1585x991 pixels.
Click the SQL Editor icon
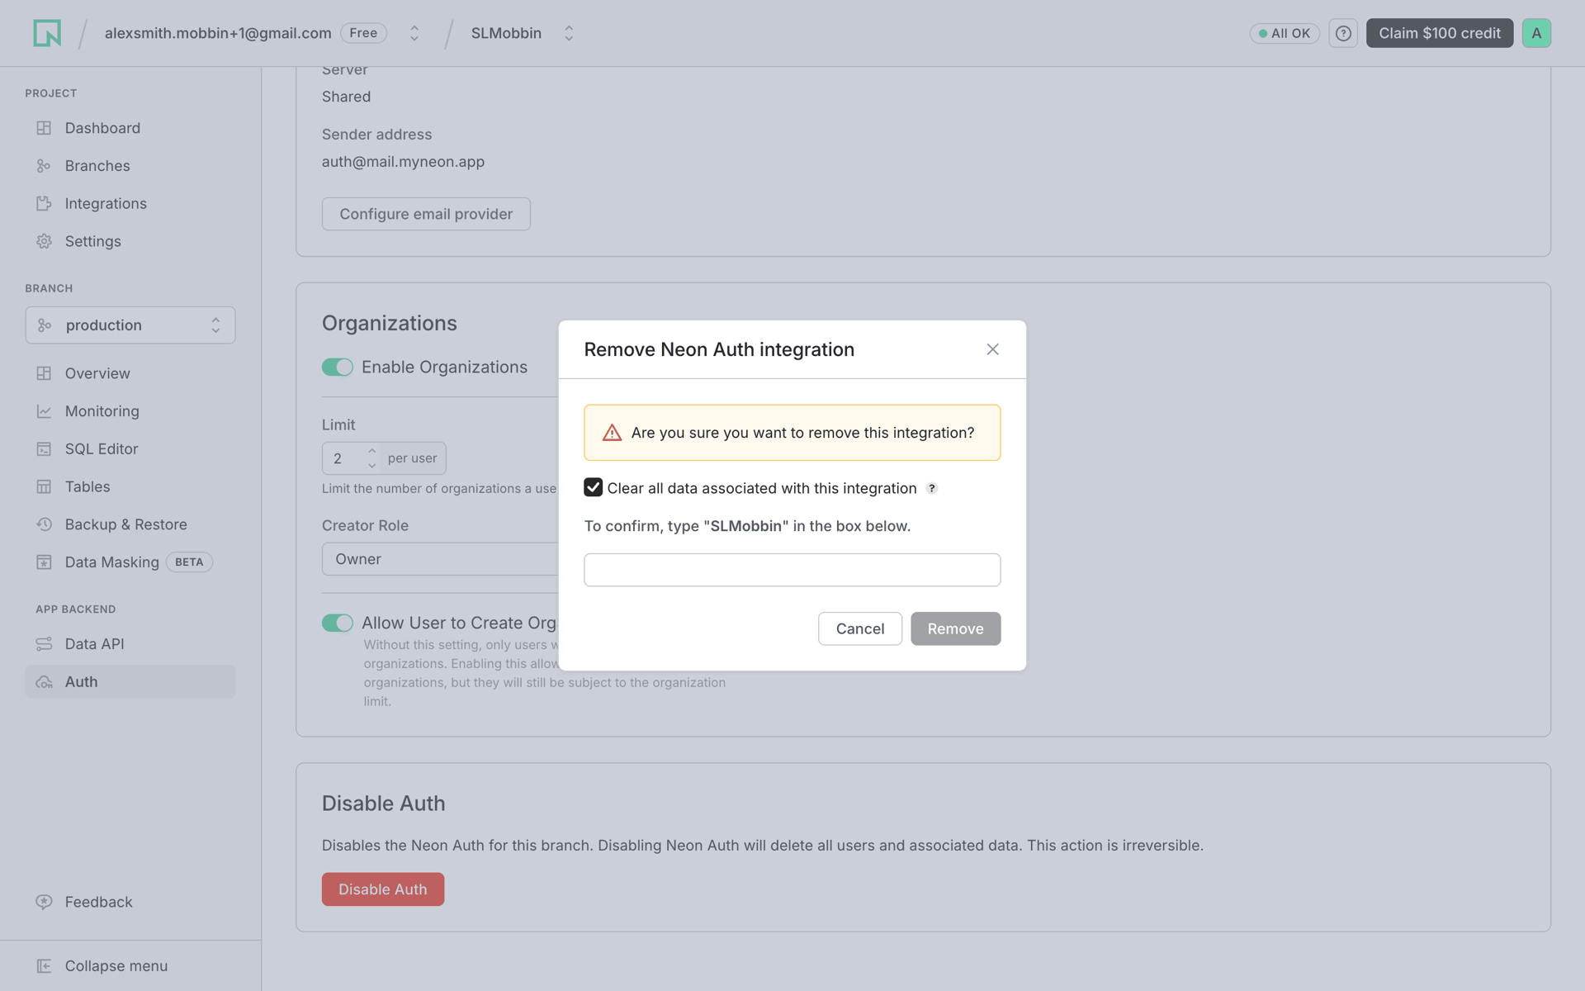(x=44, y=449)
